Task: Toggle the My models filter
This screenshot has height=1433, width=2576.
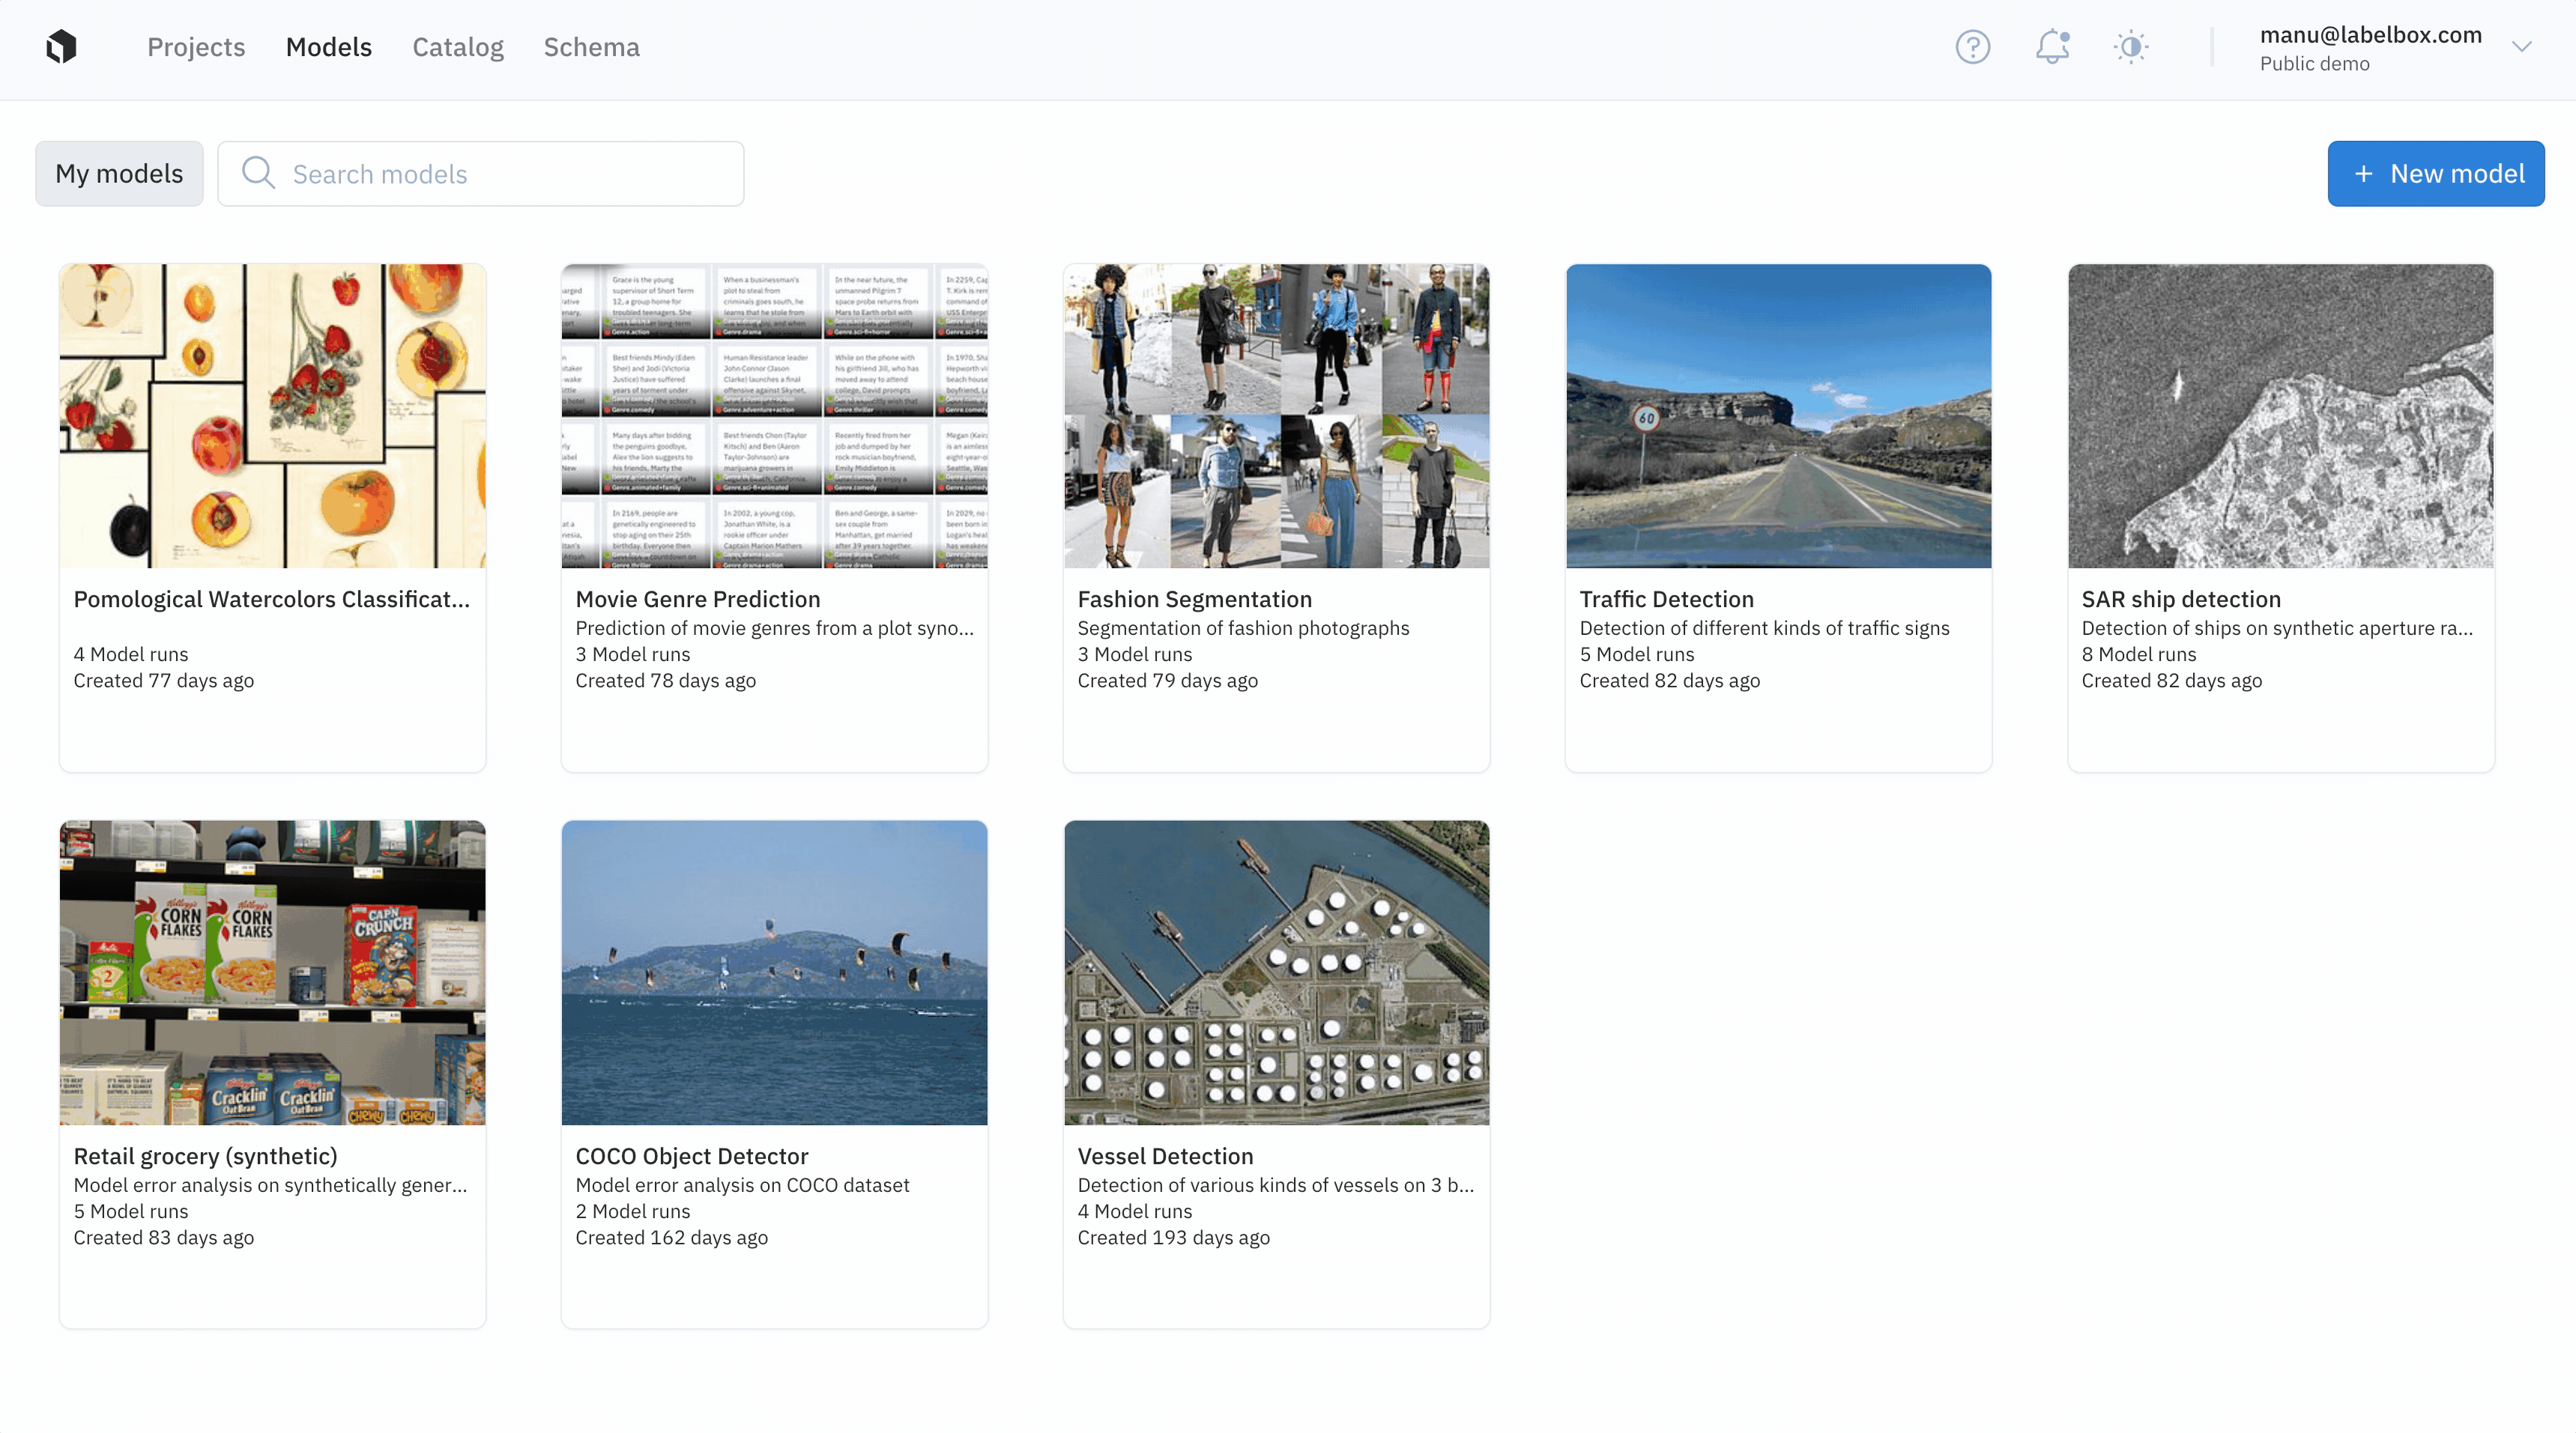Action: 119,174
